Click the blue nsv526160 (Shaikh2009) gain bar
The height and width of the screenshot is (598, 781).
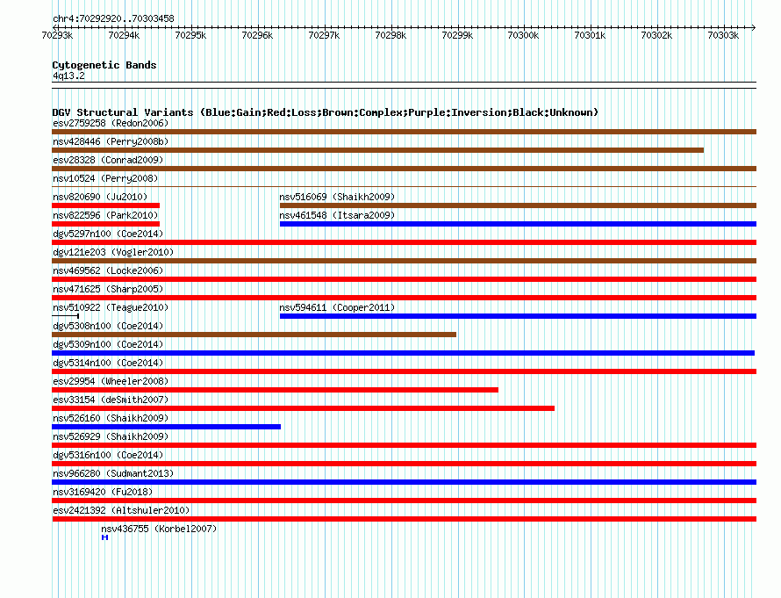coord(167,427)
